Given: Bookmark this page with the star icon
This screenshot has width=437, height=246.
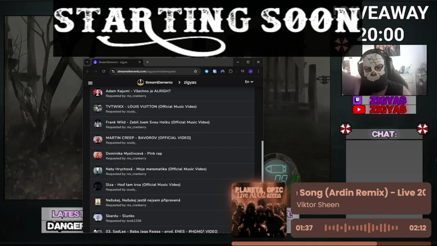Looking at the screenshot, I should pos(195,71).
